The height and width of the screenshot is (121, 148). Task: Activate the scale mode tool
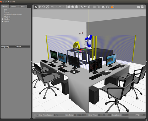coord(47,7)
